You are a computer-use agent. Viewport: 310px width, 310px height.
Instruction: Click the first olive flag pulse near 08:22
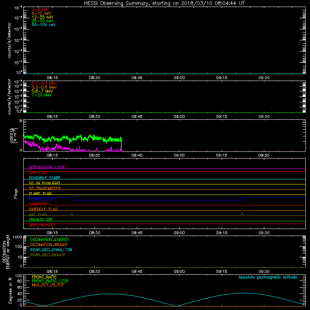click(x=72, y=214)
